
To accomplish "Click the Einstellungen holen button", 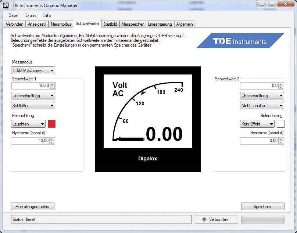I will point(32,207).
